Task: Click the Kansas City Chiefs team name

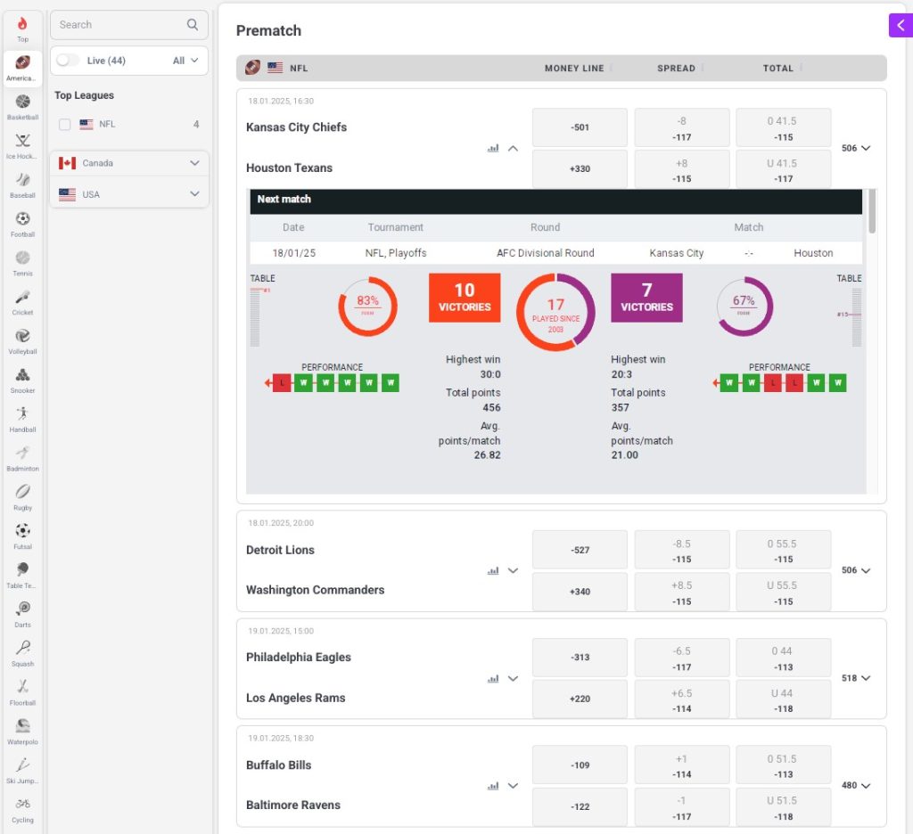Action: click(x=296, y=127)
